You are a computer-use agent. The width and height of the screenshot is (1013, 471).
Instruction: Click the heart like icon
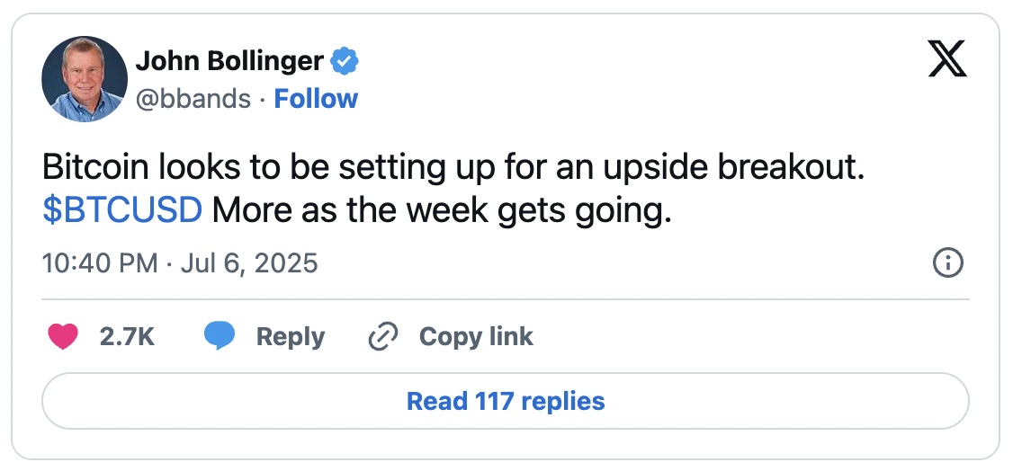(61, 337)
